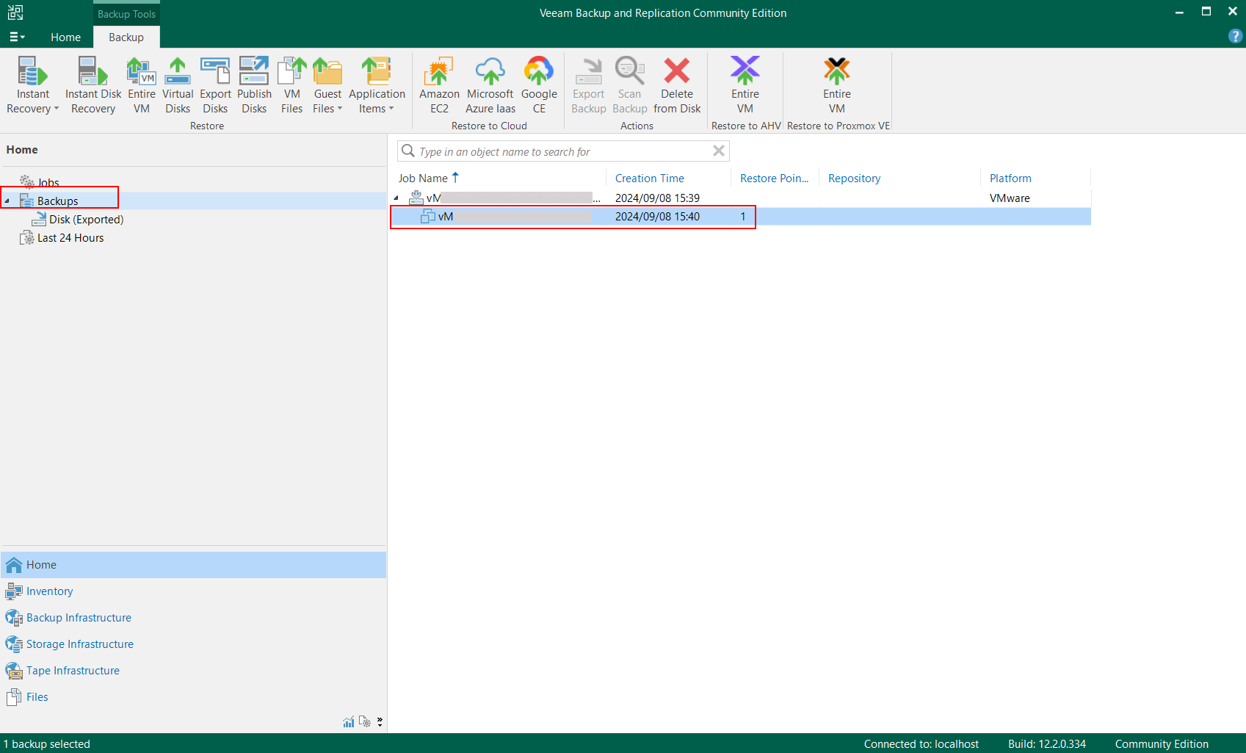Open the Home navigation view

pyautogui.click(x=193, y=564)
